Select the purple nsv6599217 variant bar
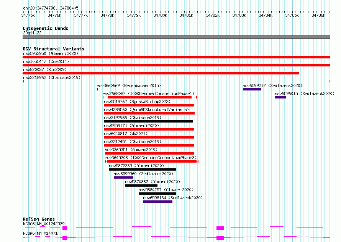Screen dimensions: 341x242 click(252, 89)
